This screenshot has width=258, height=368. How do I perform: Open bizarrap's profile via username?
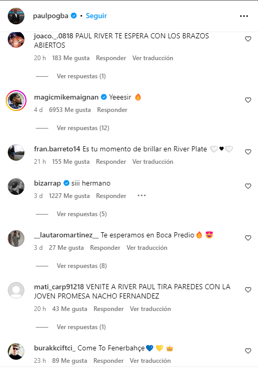pos(47,183)
